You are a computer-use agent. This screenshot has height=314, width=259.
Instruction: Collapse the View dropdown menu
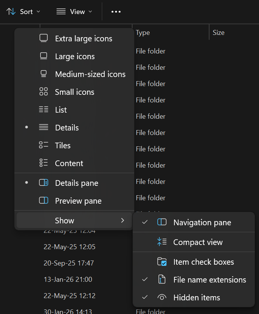[x=74, y=12]
